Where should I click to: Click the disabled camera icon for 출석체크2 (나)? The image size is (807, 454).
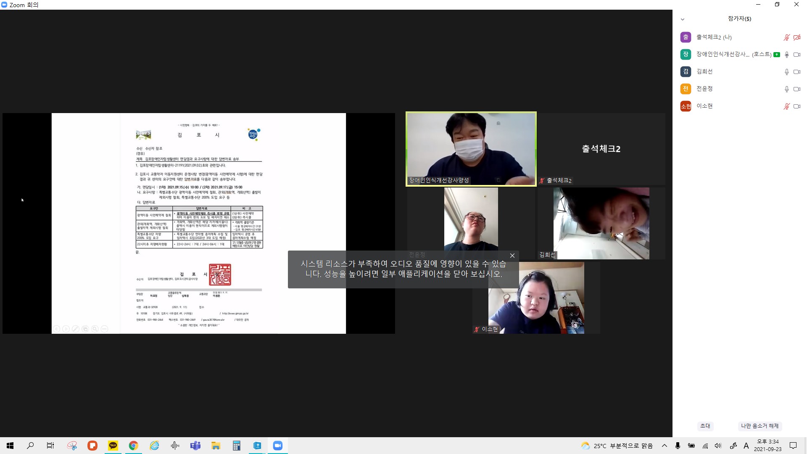point(796,37)
